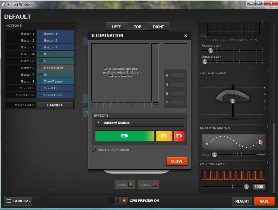Open the CONFIGS list
Image resolution: width=278 pixels, height=210 pixels.
18,201
